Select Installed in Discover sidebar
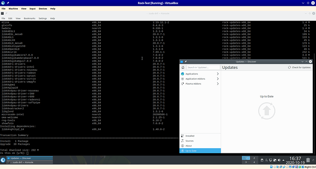This screenshot has width=316, height=169. (x=200, y=136)
